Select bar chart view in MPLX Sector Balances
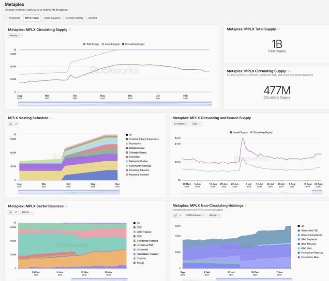 point(11,212)
